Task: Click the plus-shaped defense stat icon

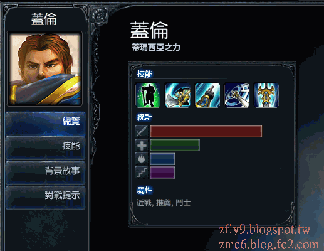Action: (142, 146)
